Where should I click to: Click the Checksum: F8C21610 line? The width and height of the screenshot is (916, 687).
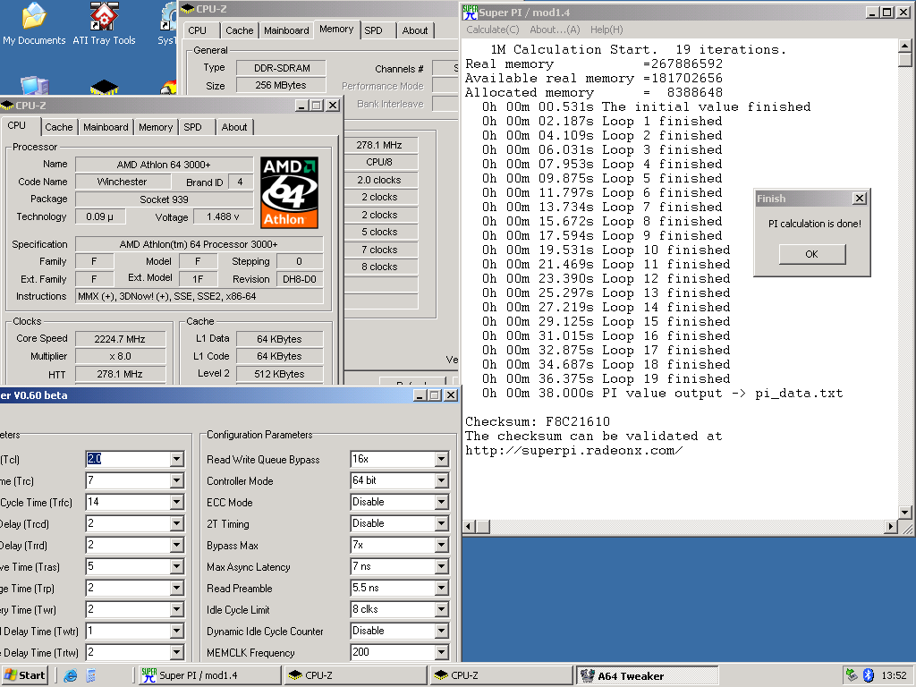(x=537, y=422)
